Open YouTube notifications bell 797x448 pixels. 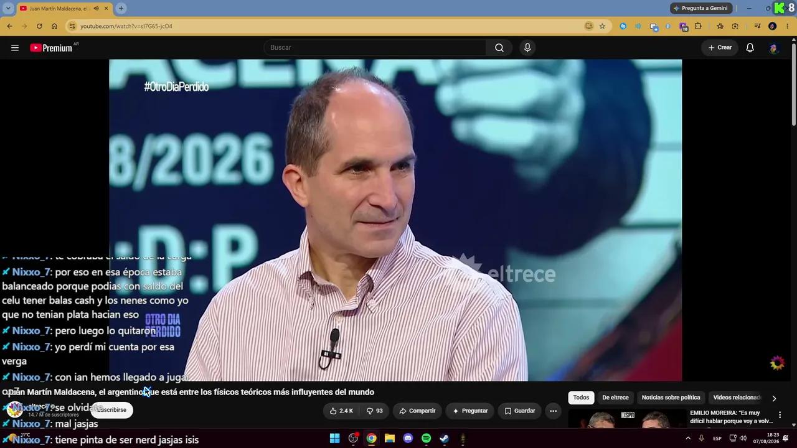pos(750,48)
